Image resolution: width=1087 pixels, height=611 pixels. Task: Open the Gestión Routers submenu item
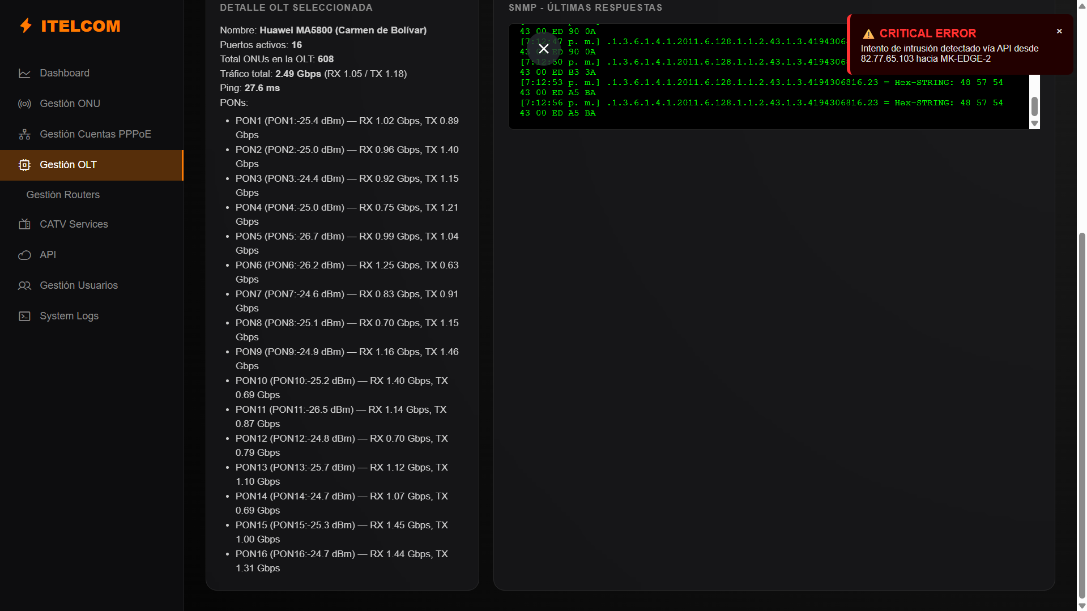pyautogui.click(x=92, y=195)
